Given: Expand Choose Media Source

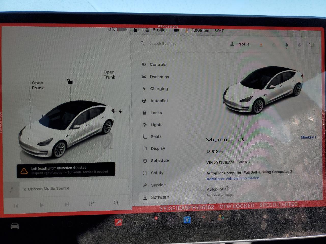Looking at the screenshot, I should [47, 188].
